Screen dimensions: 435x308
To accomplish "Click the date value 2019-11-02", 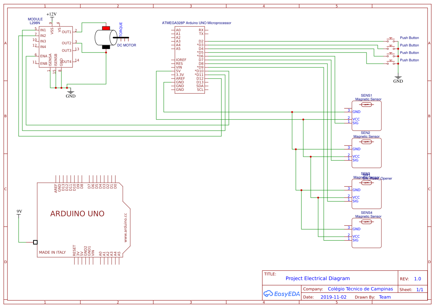I will pyautogui.click(x=333, y=297).
